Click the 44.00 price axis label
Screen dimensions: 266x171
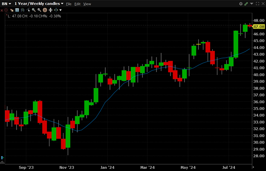[x=259, y=47]
